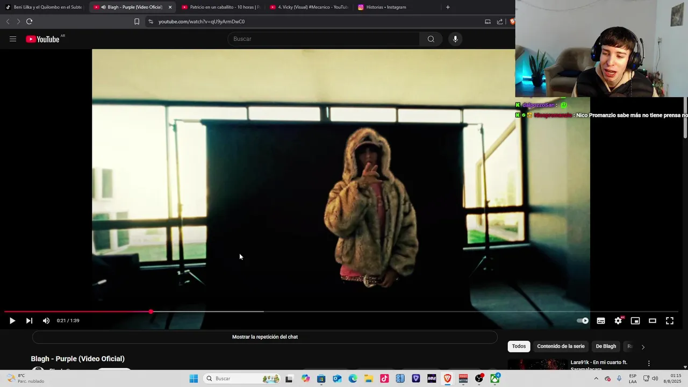Click the video title Blagh - Purple (Video Oficial)

[x=77, y=359]
